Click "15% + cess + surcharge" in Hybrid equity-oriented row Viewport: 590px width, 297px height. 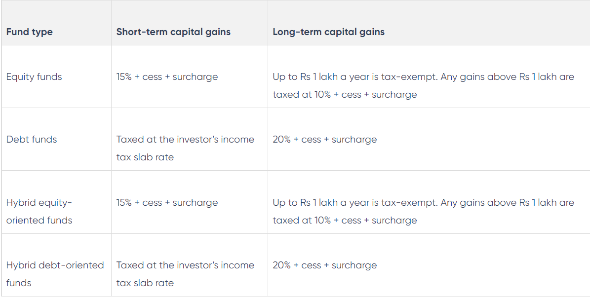click(167, 203)
